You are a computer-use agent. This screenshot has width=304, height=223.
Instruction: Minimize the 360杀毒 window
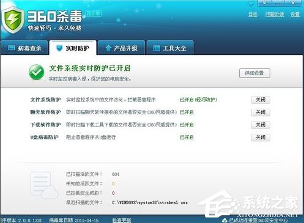(x=278, y=3)
